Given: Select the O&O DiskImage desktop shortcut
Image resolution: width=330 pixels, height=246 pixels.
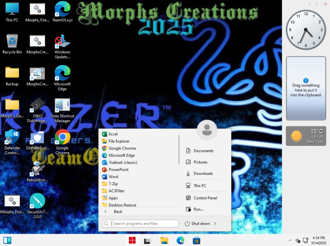Looking at the screenshot, I should (37, 110).
